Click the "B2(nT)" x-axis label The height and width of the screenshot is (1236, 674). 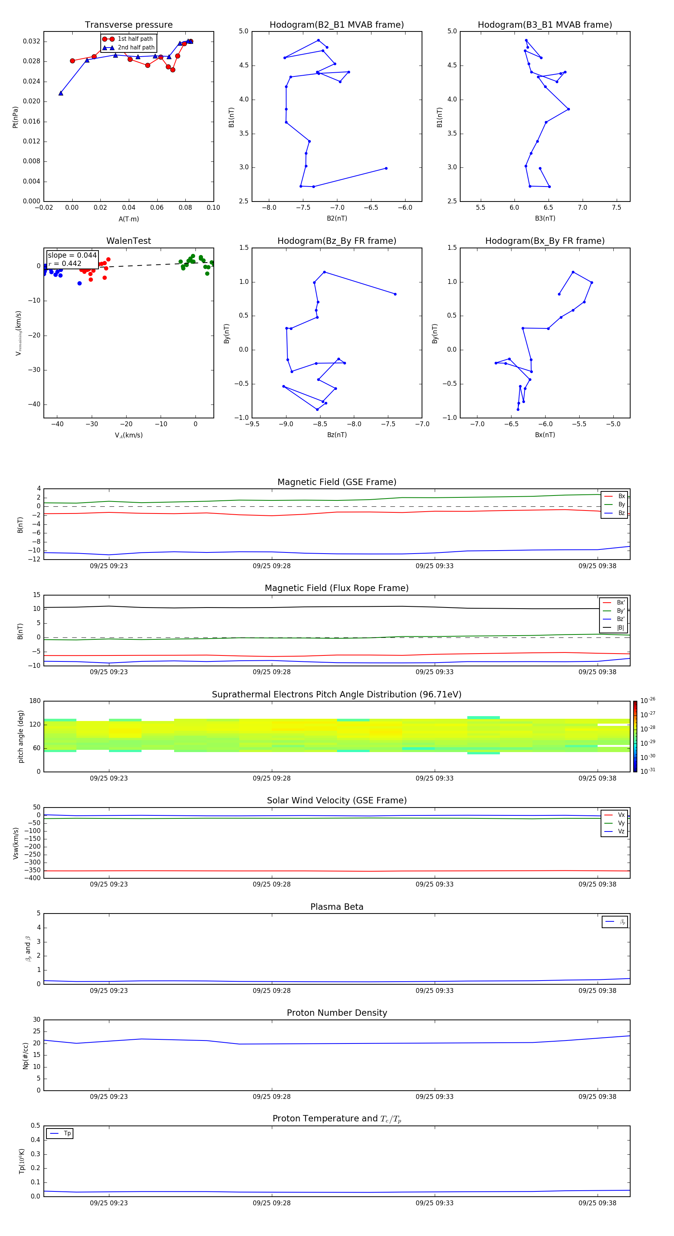point(337,218)
